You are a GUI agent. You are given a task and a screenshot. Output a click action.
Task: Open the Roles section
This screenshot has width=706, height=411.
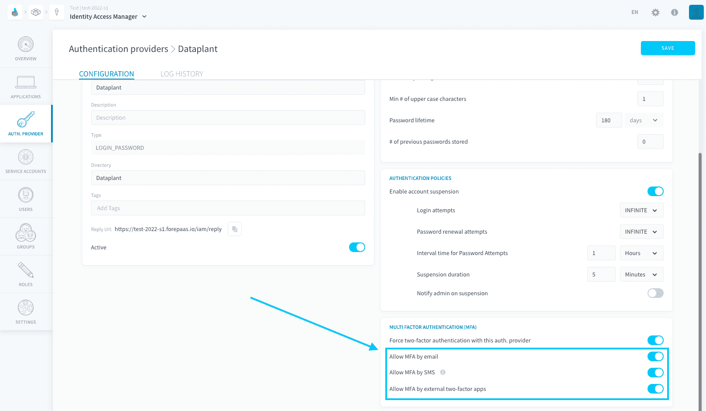click(26, 274)
